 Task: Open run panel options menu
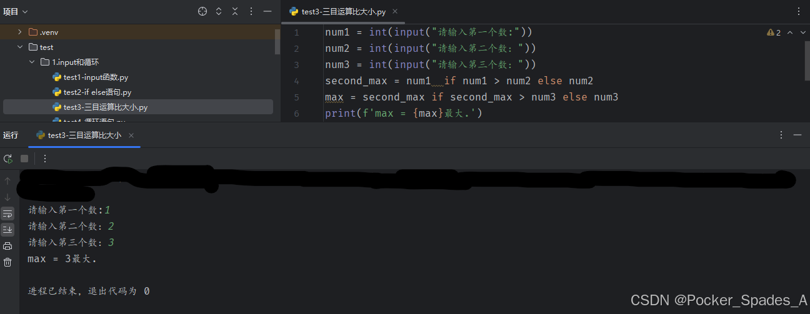click(781, 135)
